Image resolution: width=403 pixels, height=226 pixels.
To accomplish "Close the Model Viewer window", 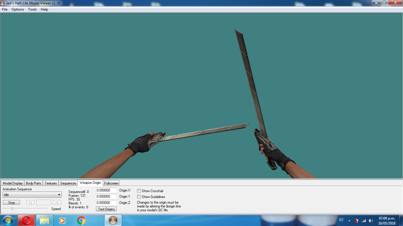I will point(395,2).
